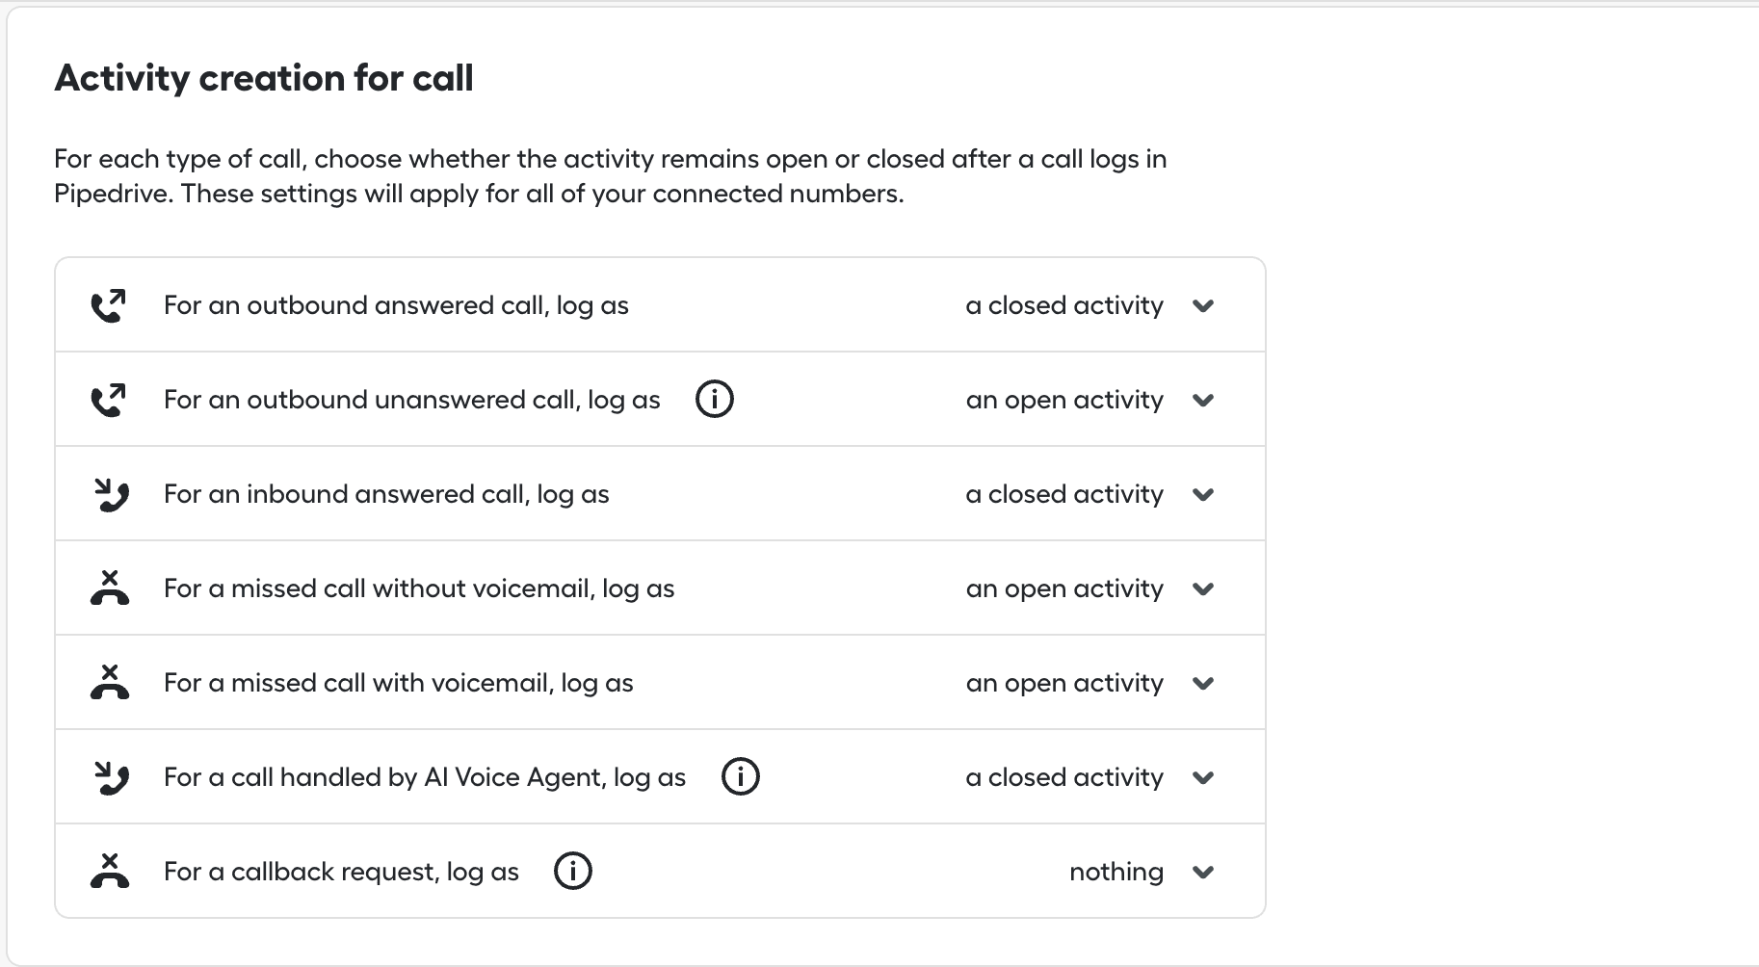The width and height of the screenshot is (1759, 967).
Task: Click the missed call without voicemail icon
Action: tap(110, 588)
